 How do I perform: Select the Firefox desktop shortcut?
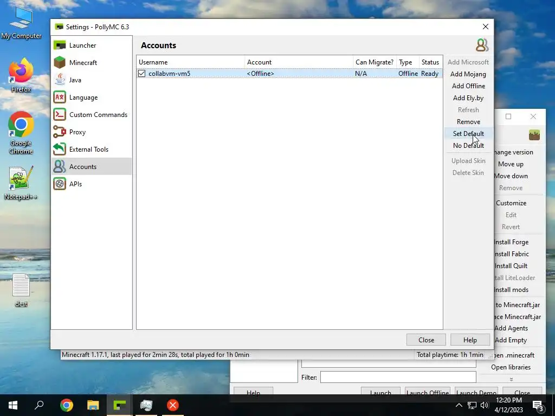[x=21, y=76]
